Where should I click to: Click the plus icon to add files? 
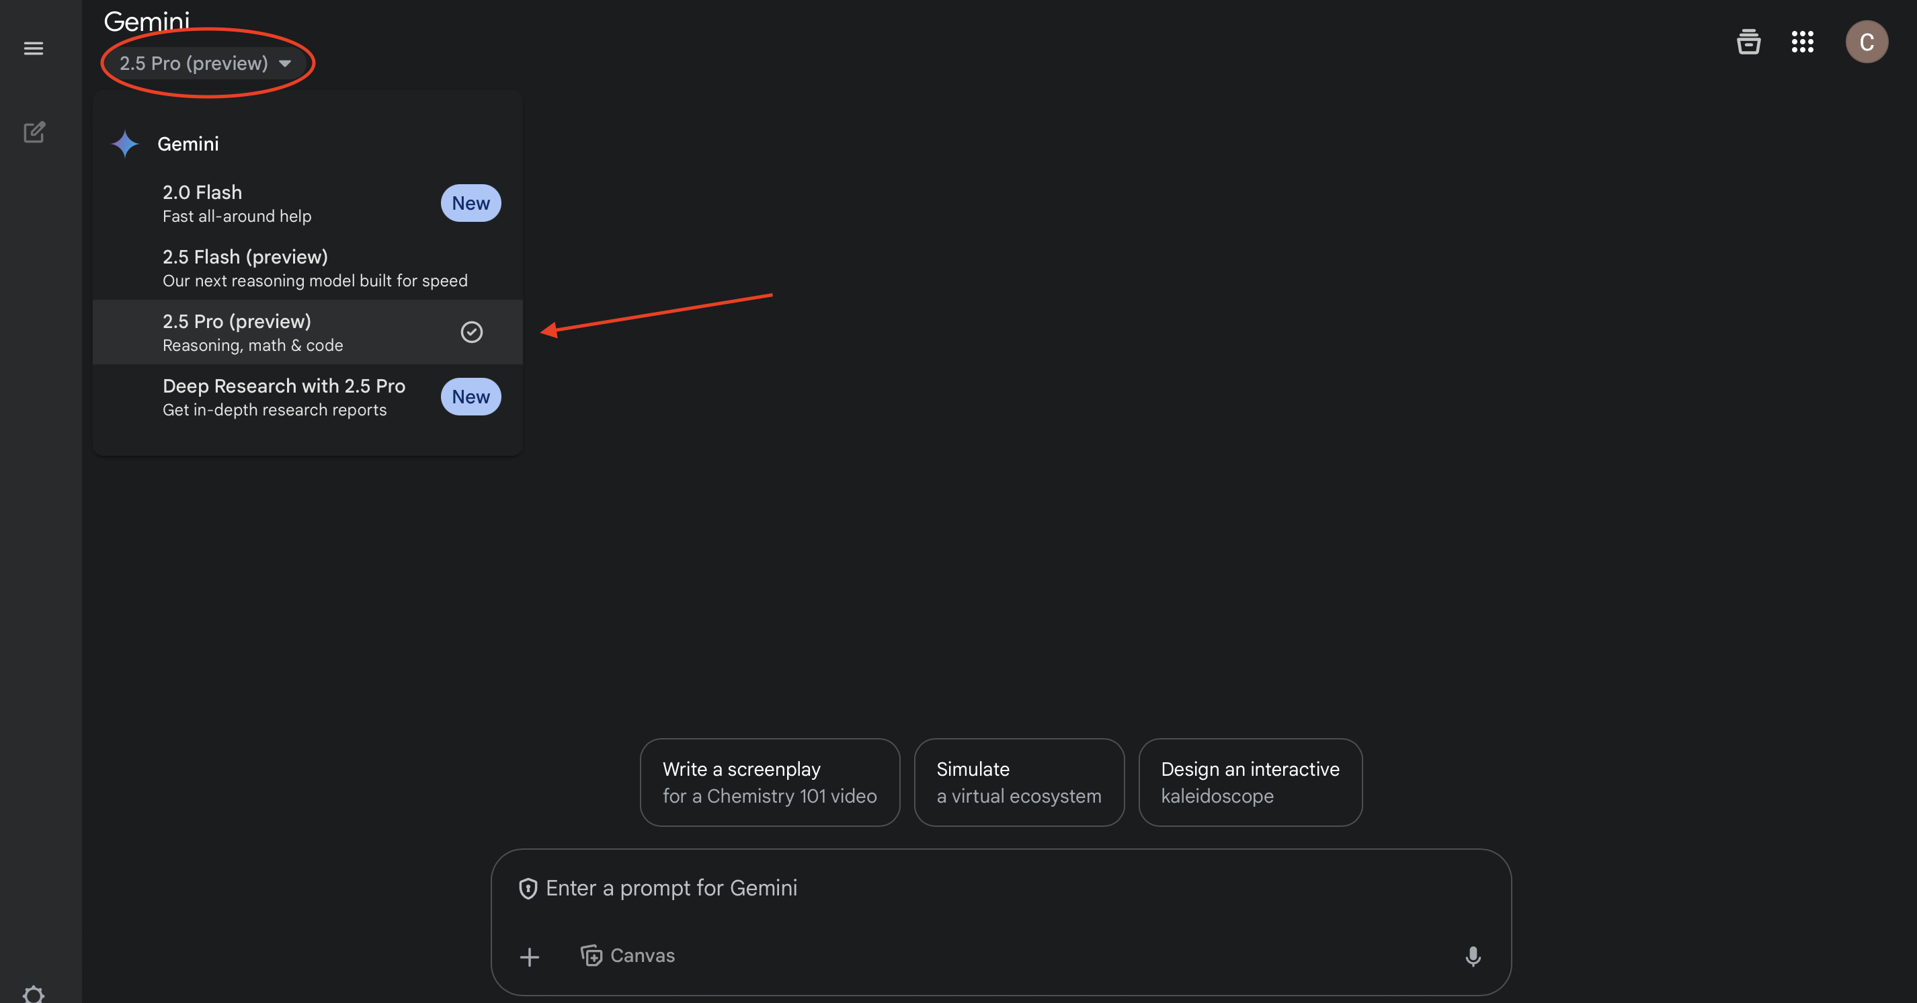tap(529, 956)
